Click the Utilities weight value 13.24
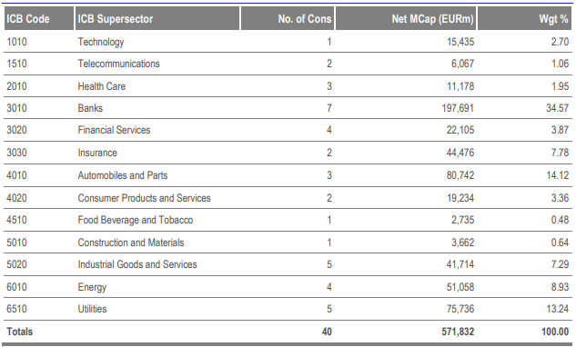This screenshot has width=576, height=347. [x=557, y=309]
